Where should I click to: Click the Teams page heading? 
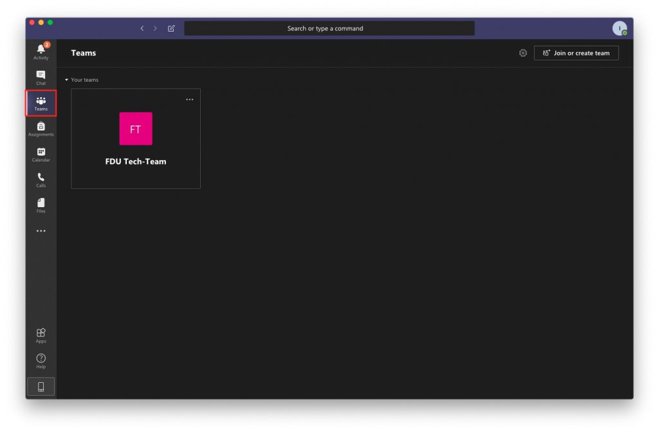click(x=83, y=53)
